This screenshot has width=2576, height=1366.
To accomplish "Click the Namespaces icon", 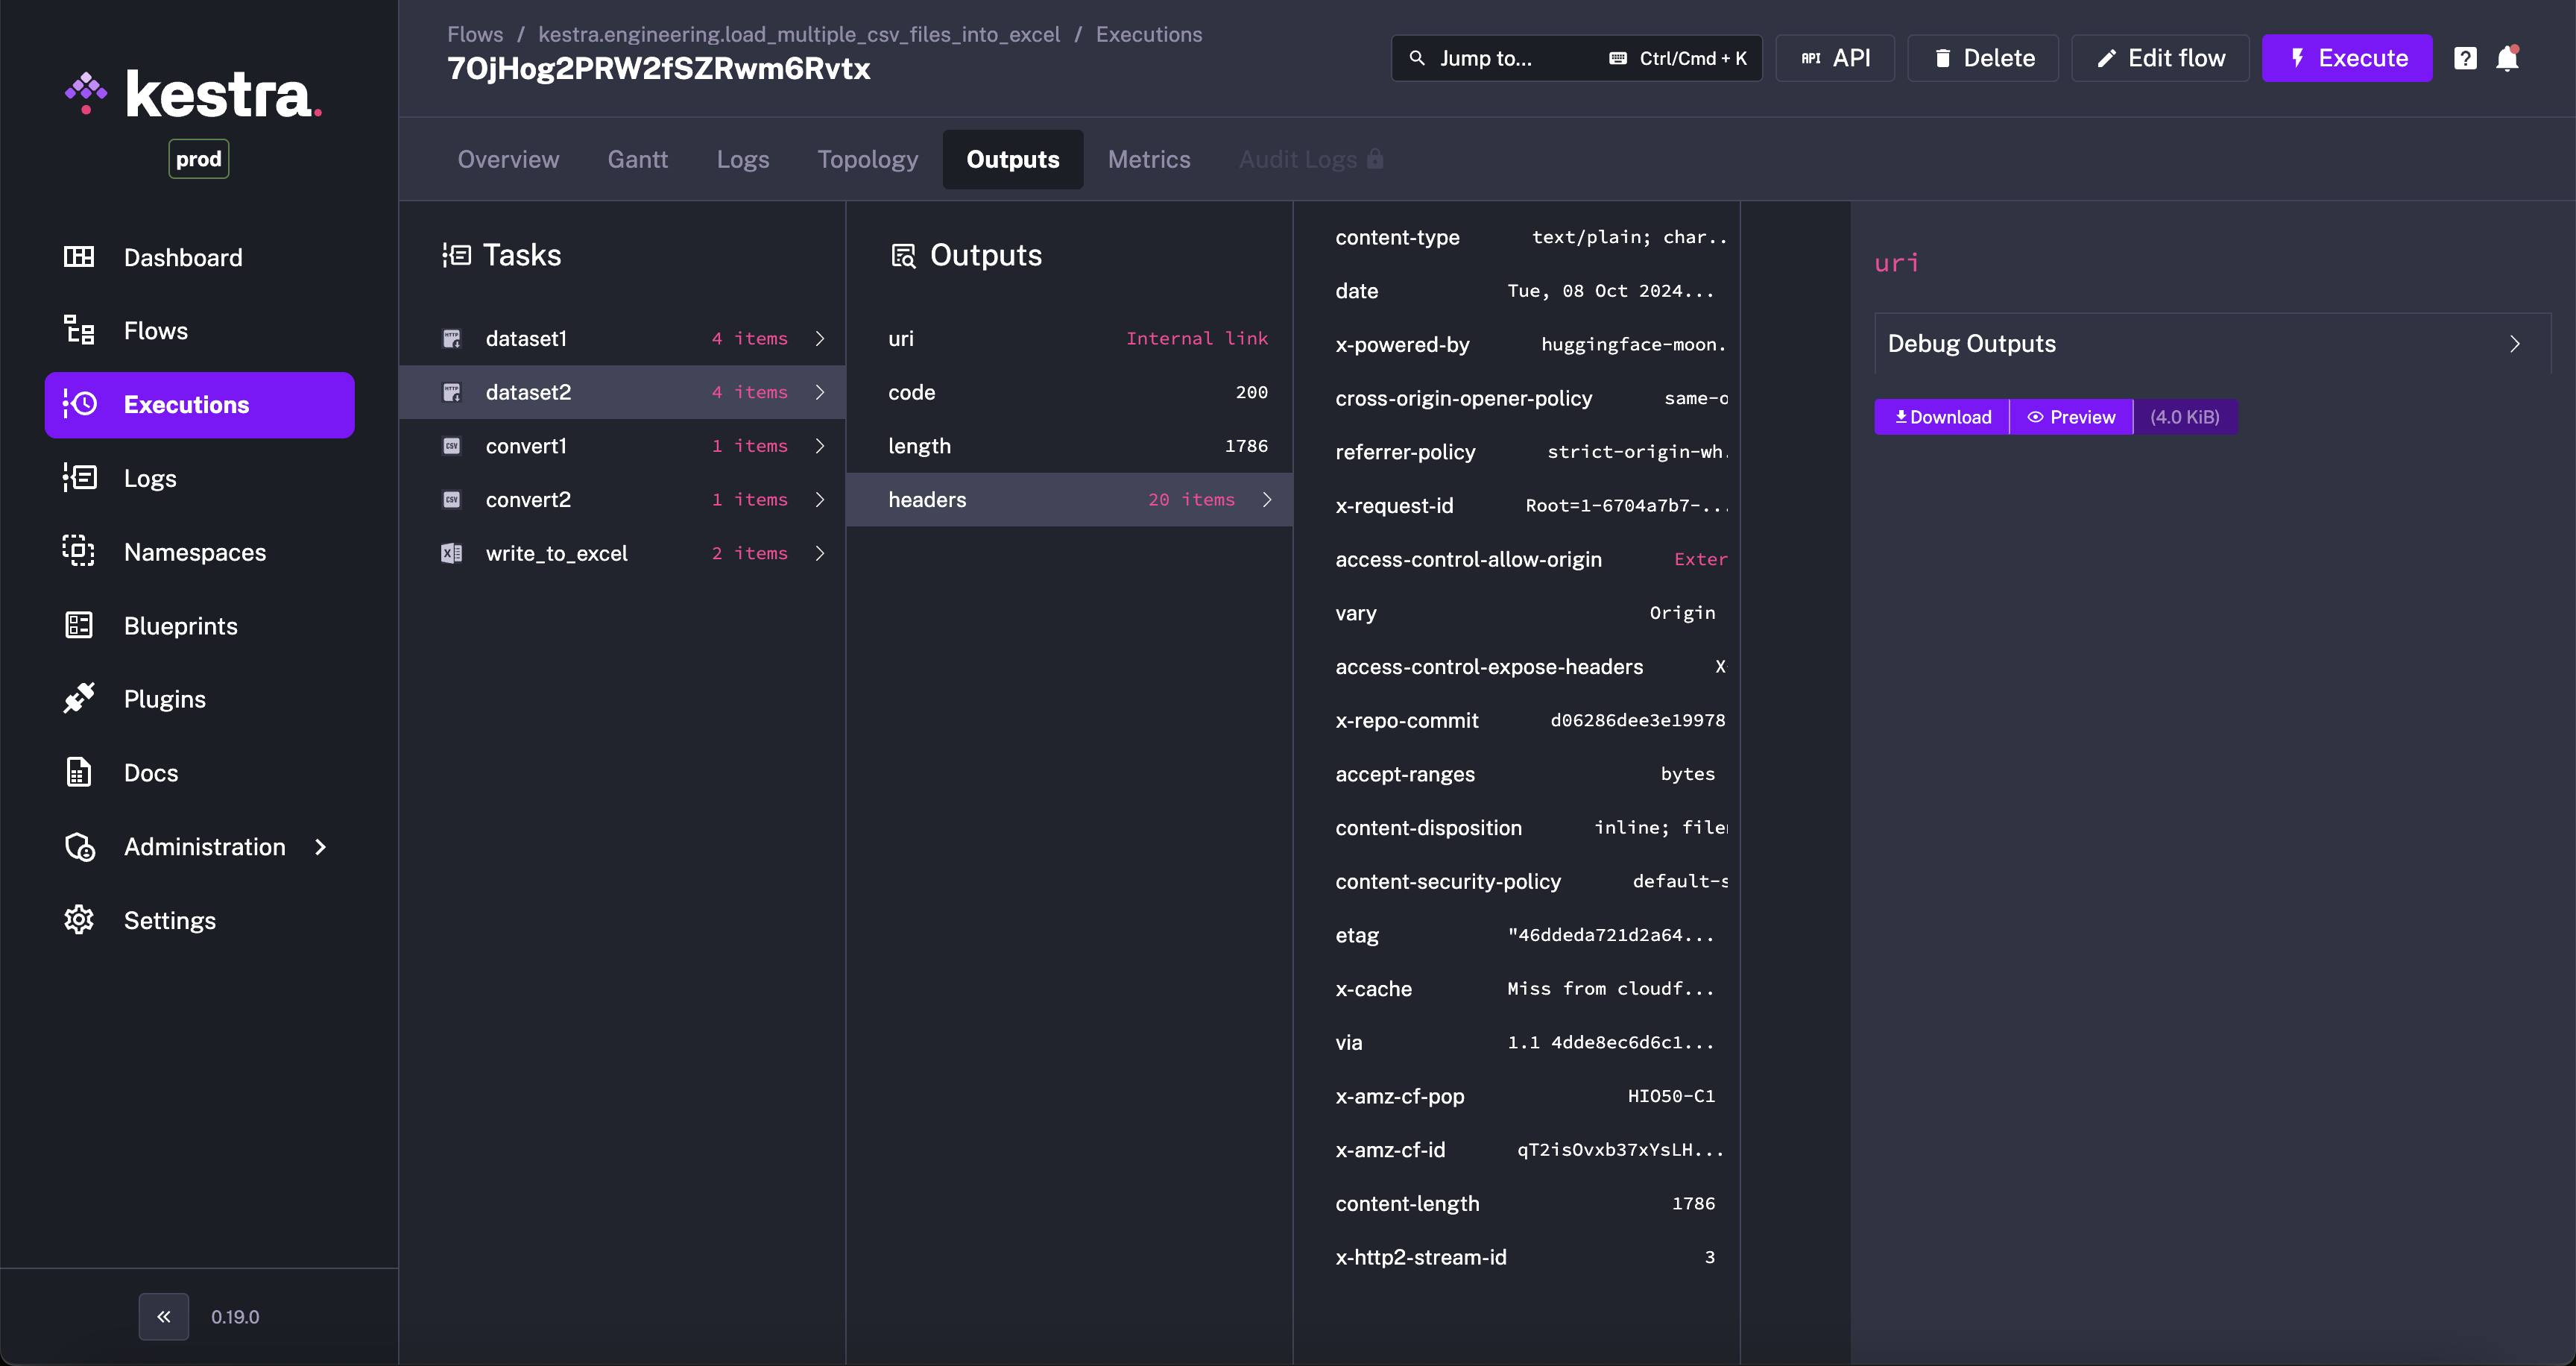I will click(79, 551).
